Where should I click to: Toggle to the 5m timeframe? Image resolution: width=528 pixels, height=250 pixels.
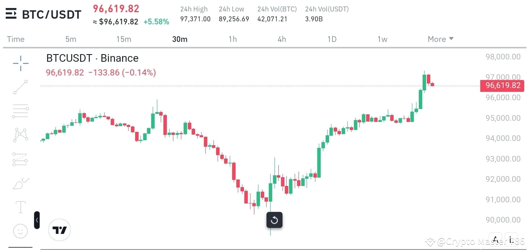71,39
